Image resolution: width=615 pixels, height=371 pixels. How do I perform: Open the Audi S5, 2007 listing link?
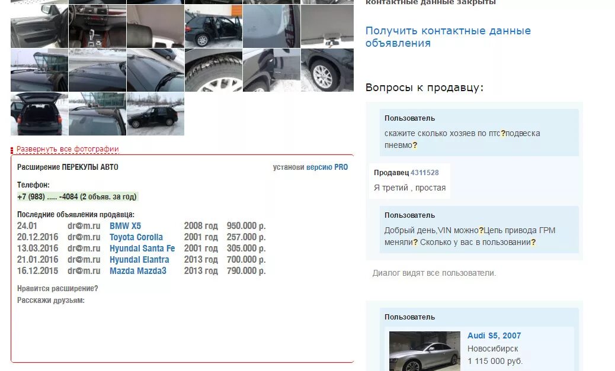(x=494, y=335)
